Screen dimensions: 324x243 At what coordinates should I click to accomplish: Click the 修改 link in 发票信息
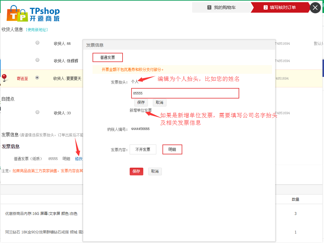coord(79,159)
